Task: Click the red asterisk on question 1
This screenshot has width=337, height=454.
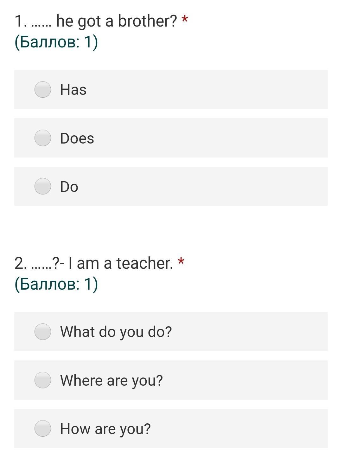Action: 184,20
